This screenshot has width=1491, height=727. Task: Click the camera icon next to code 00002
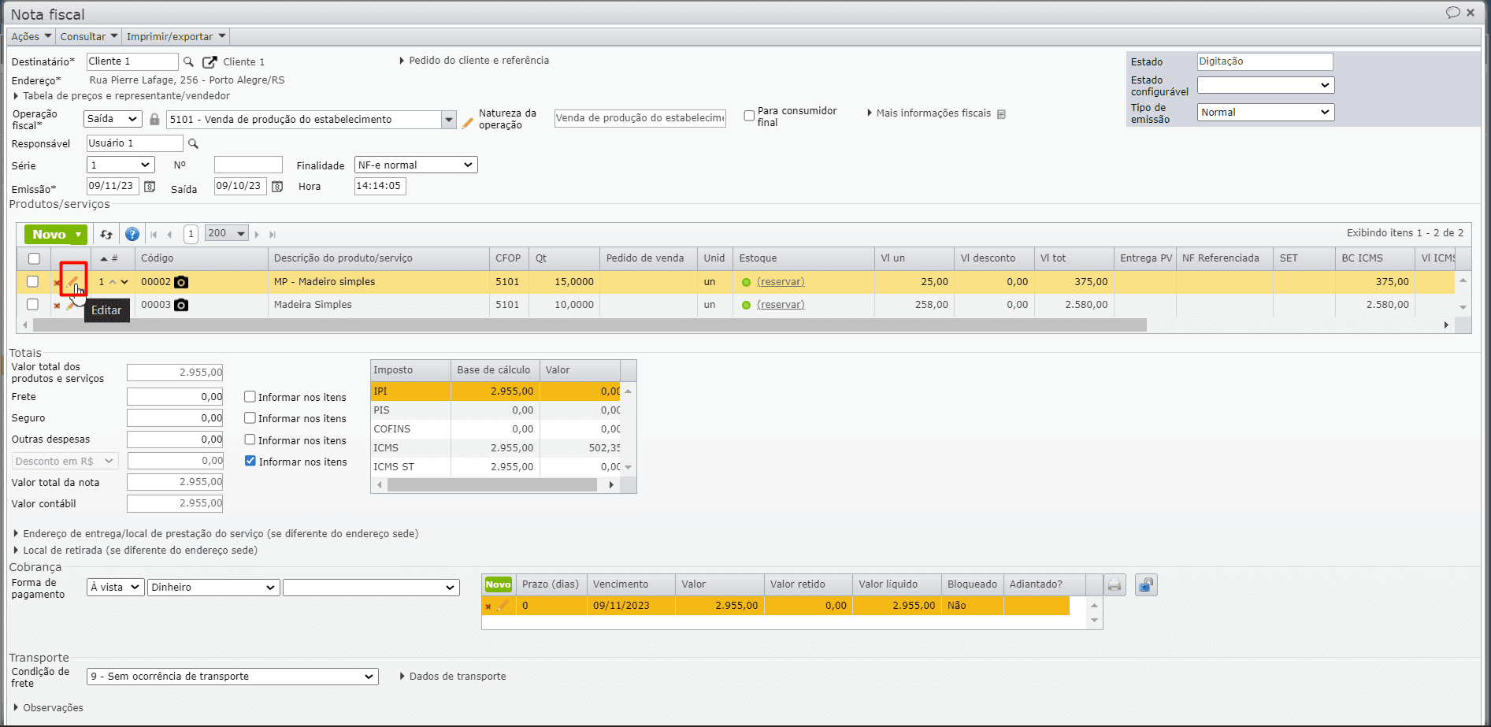pos(181,282)
